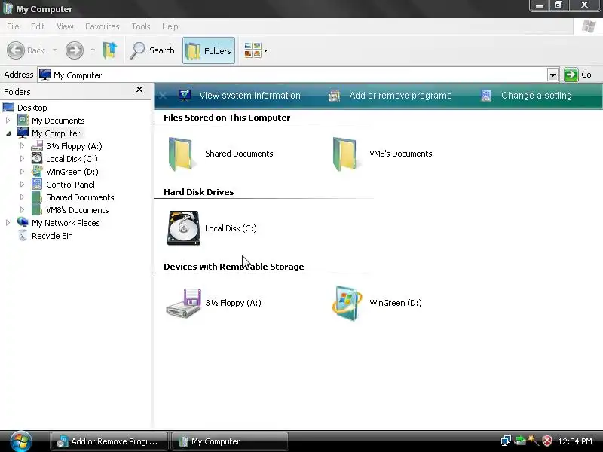Image resolution: width=603 pixels, height=452 pixels.
Task: Select Shared Documents icon in tree
Action: (x=37, y=197)
